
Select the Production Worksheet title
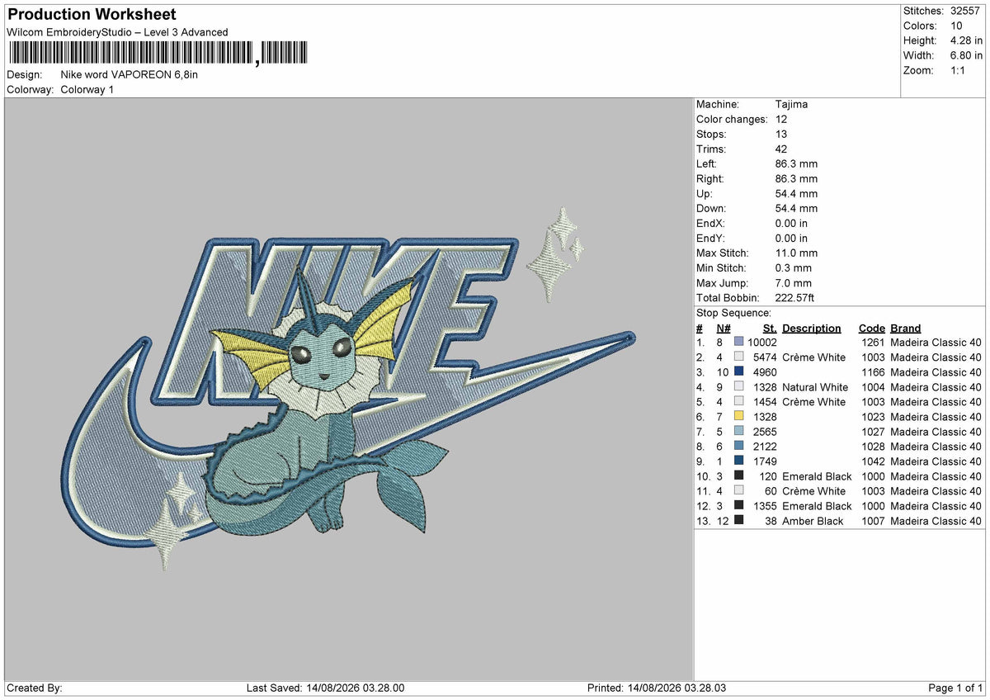(x=92, y=15)
